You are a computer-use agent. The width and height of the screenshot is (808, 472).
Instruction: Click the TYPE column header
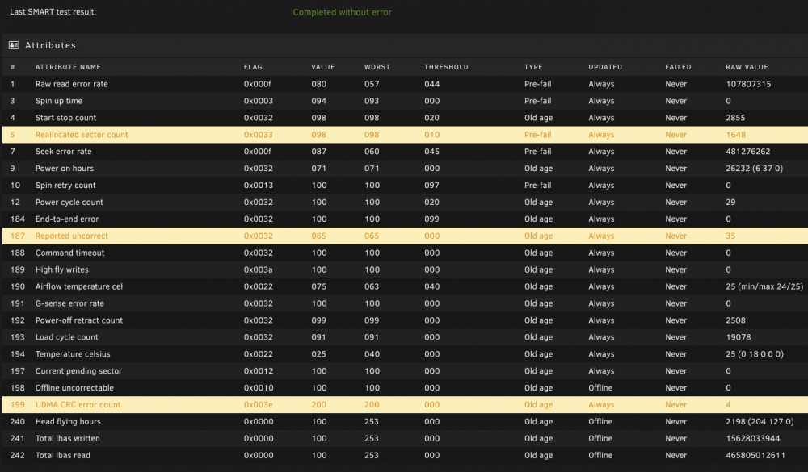click(x=533, y=67)
